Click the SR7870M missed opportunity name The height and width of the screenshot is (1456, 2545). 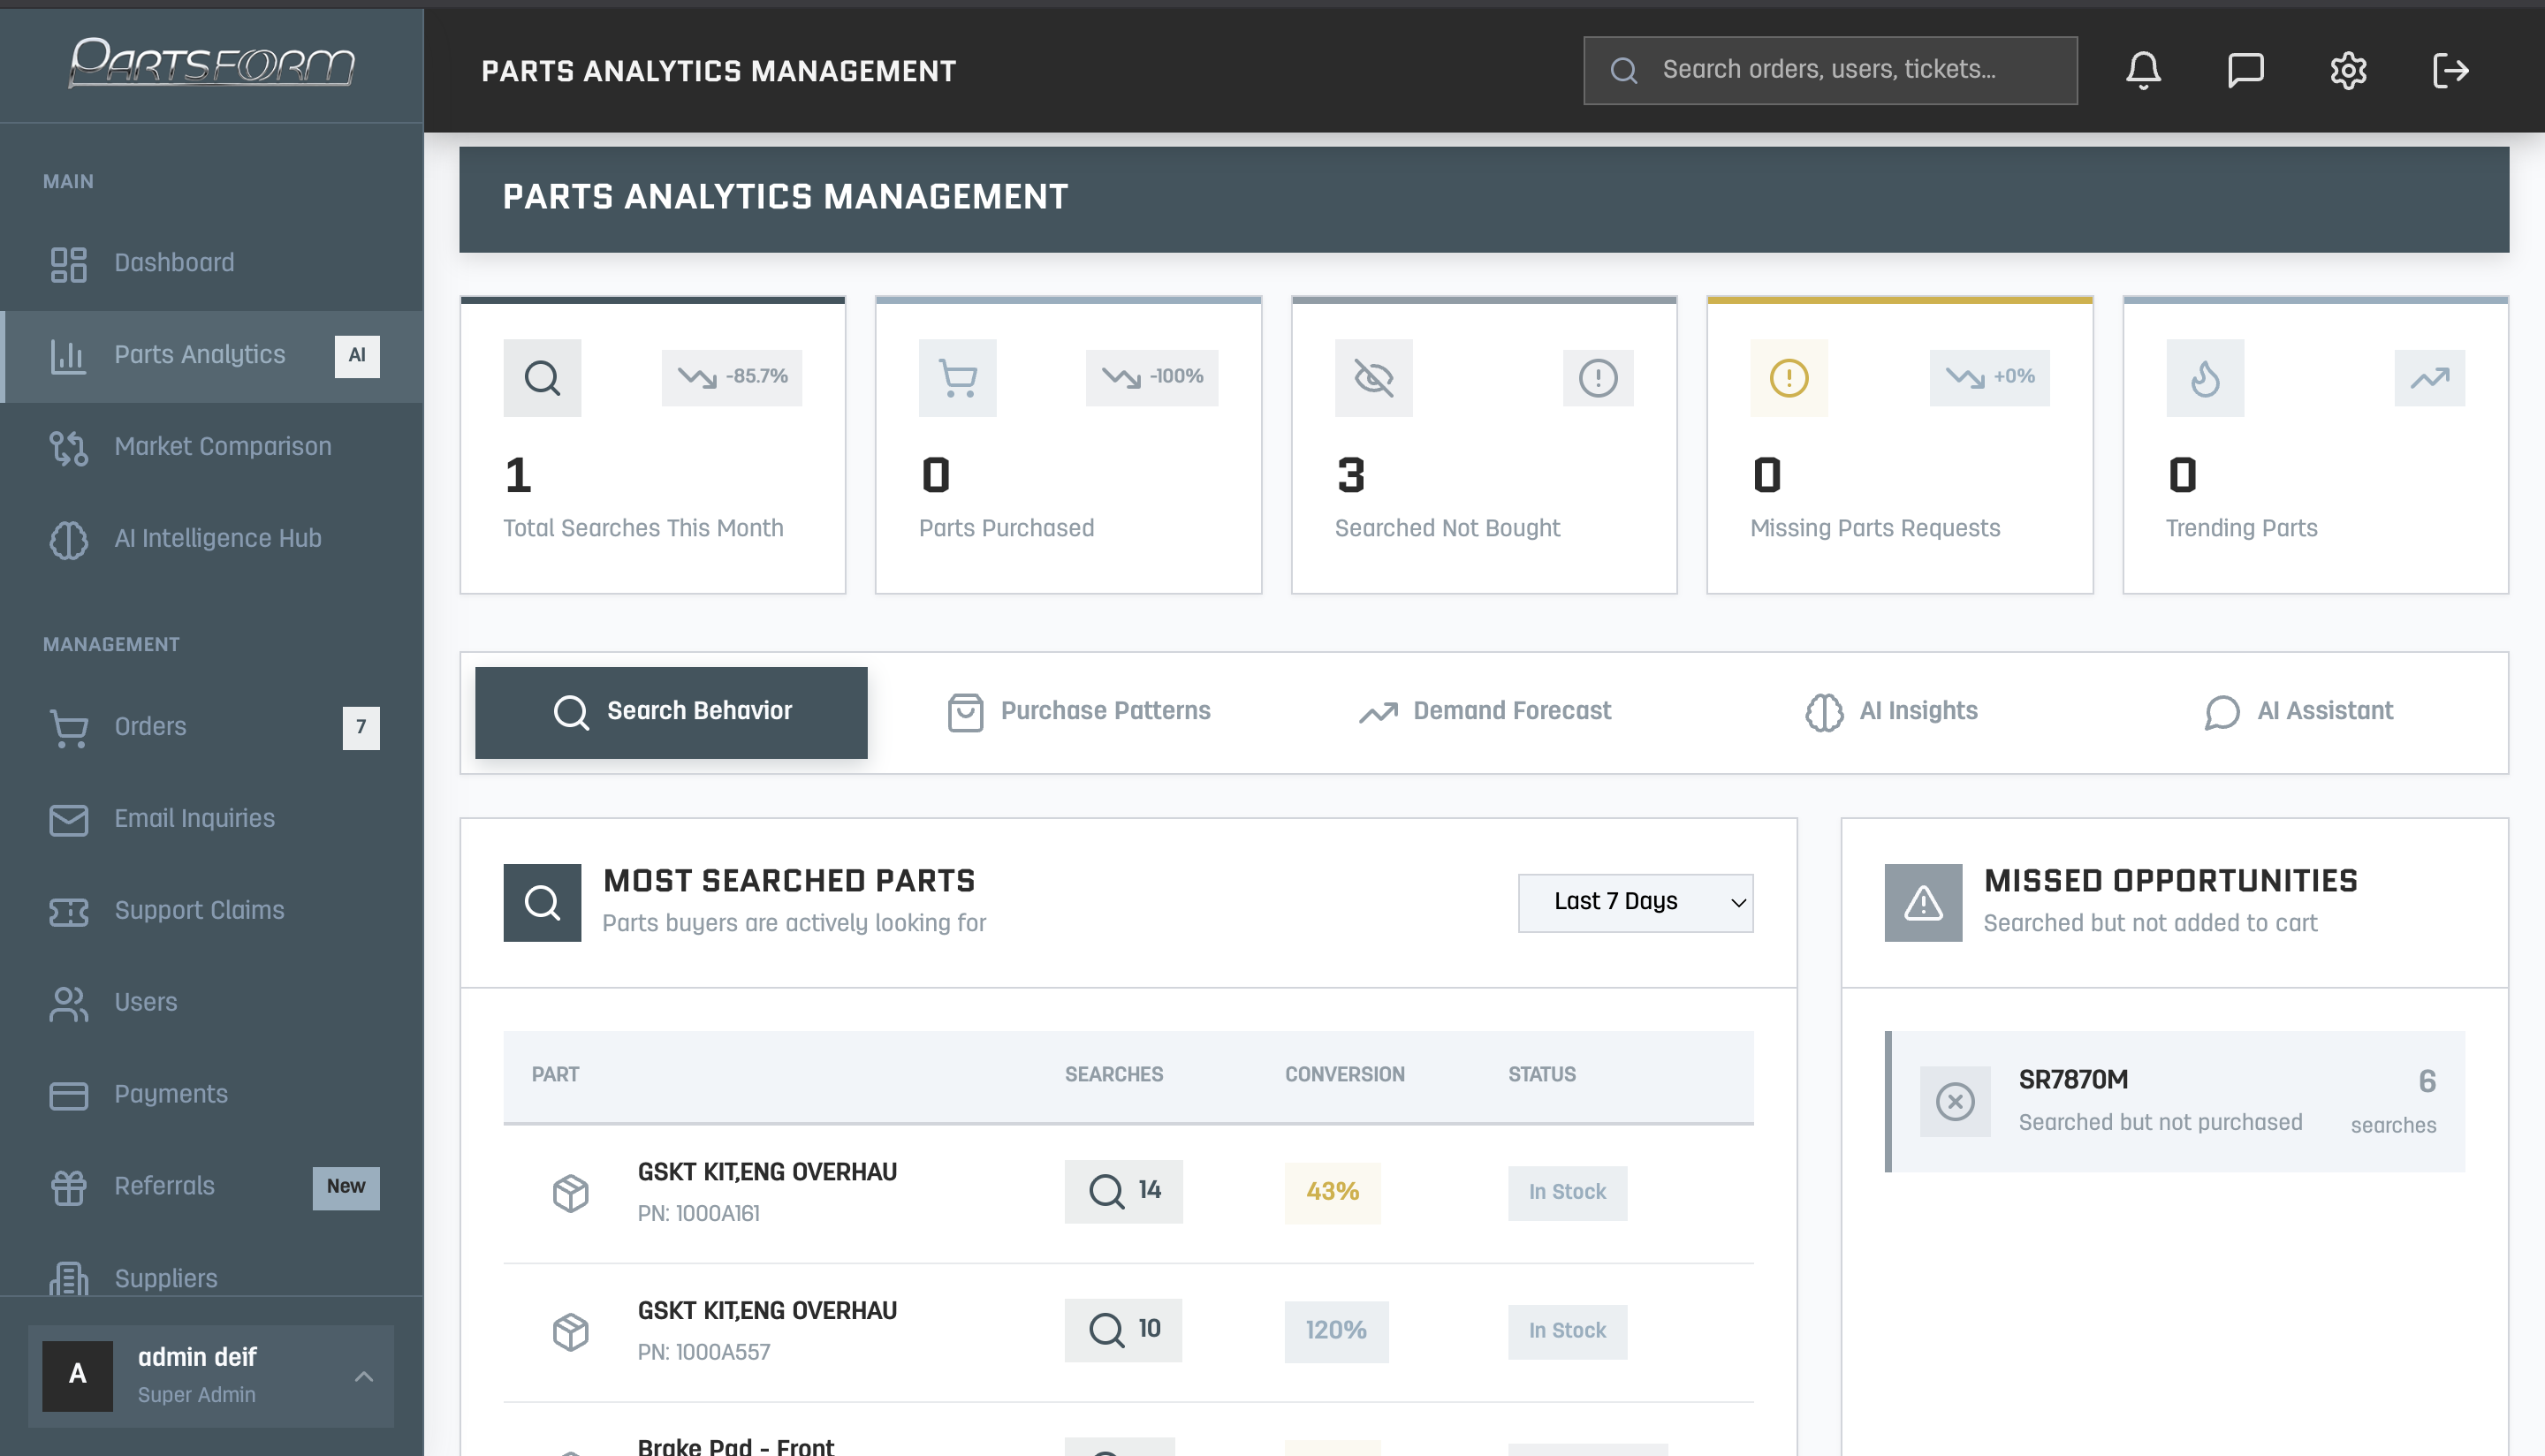tap(2073, 1081)
